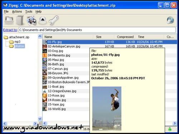
Task: Click the green status icon in status bar
Action: [x=170, y=129]
